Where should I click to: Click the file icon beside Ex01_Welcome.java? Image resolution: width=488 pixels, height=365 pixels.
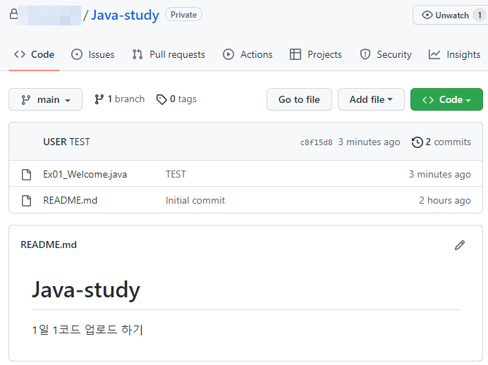(27, 175)
